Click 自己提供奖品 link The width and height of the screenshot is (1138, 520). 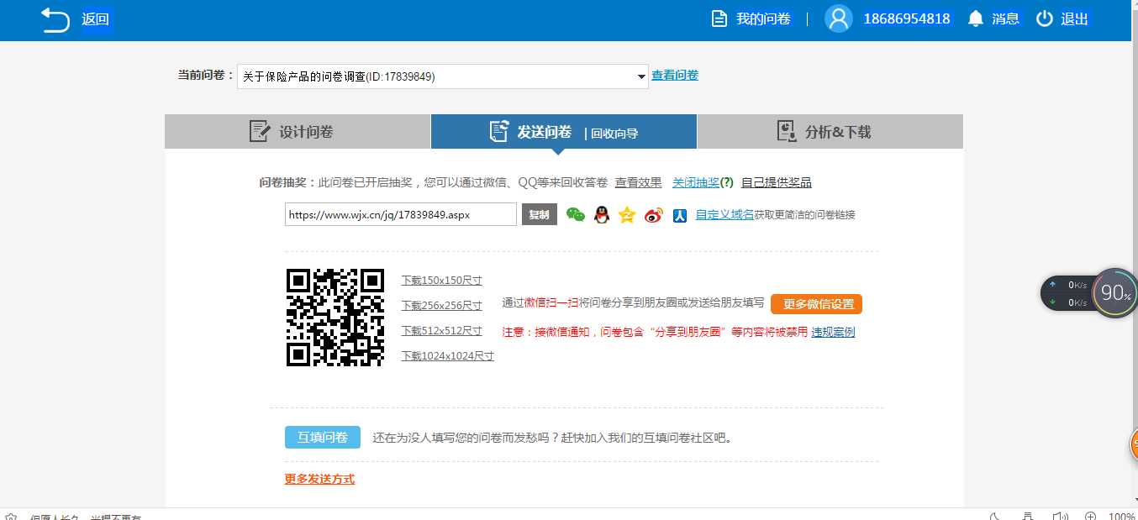point(777,182)
